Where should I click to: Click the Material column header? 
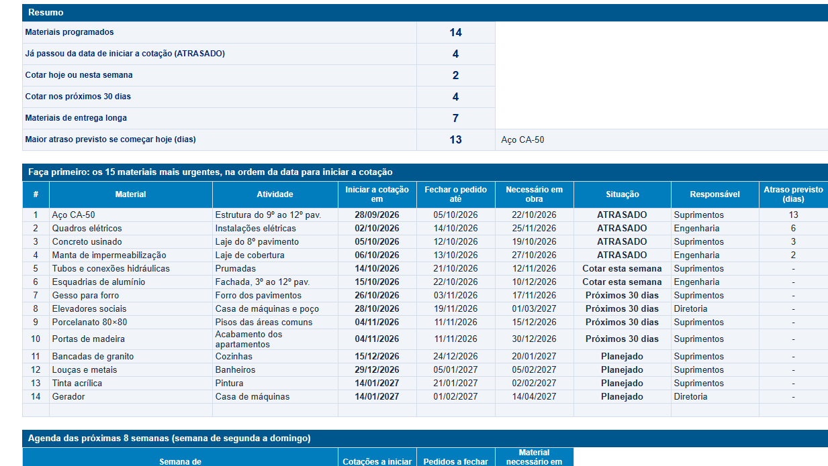tap(131, 194)
